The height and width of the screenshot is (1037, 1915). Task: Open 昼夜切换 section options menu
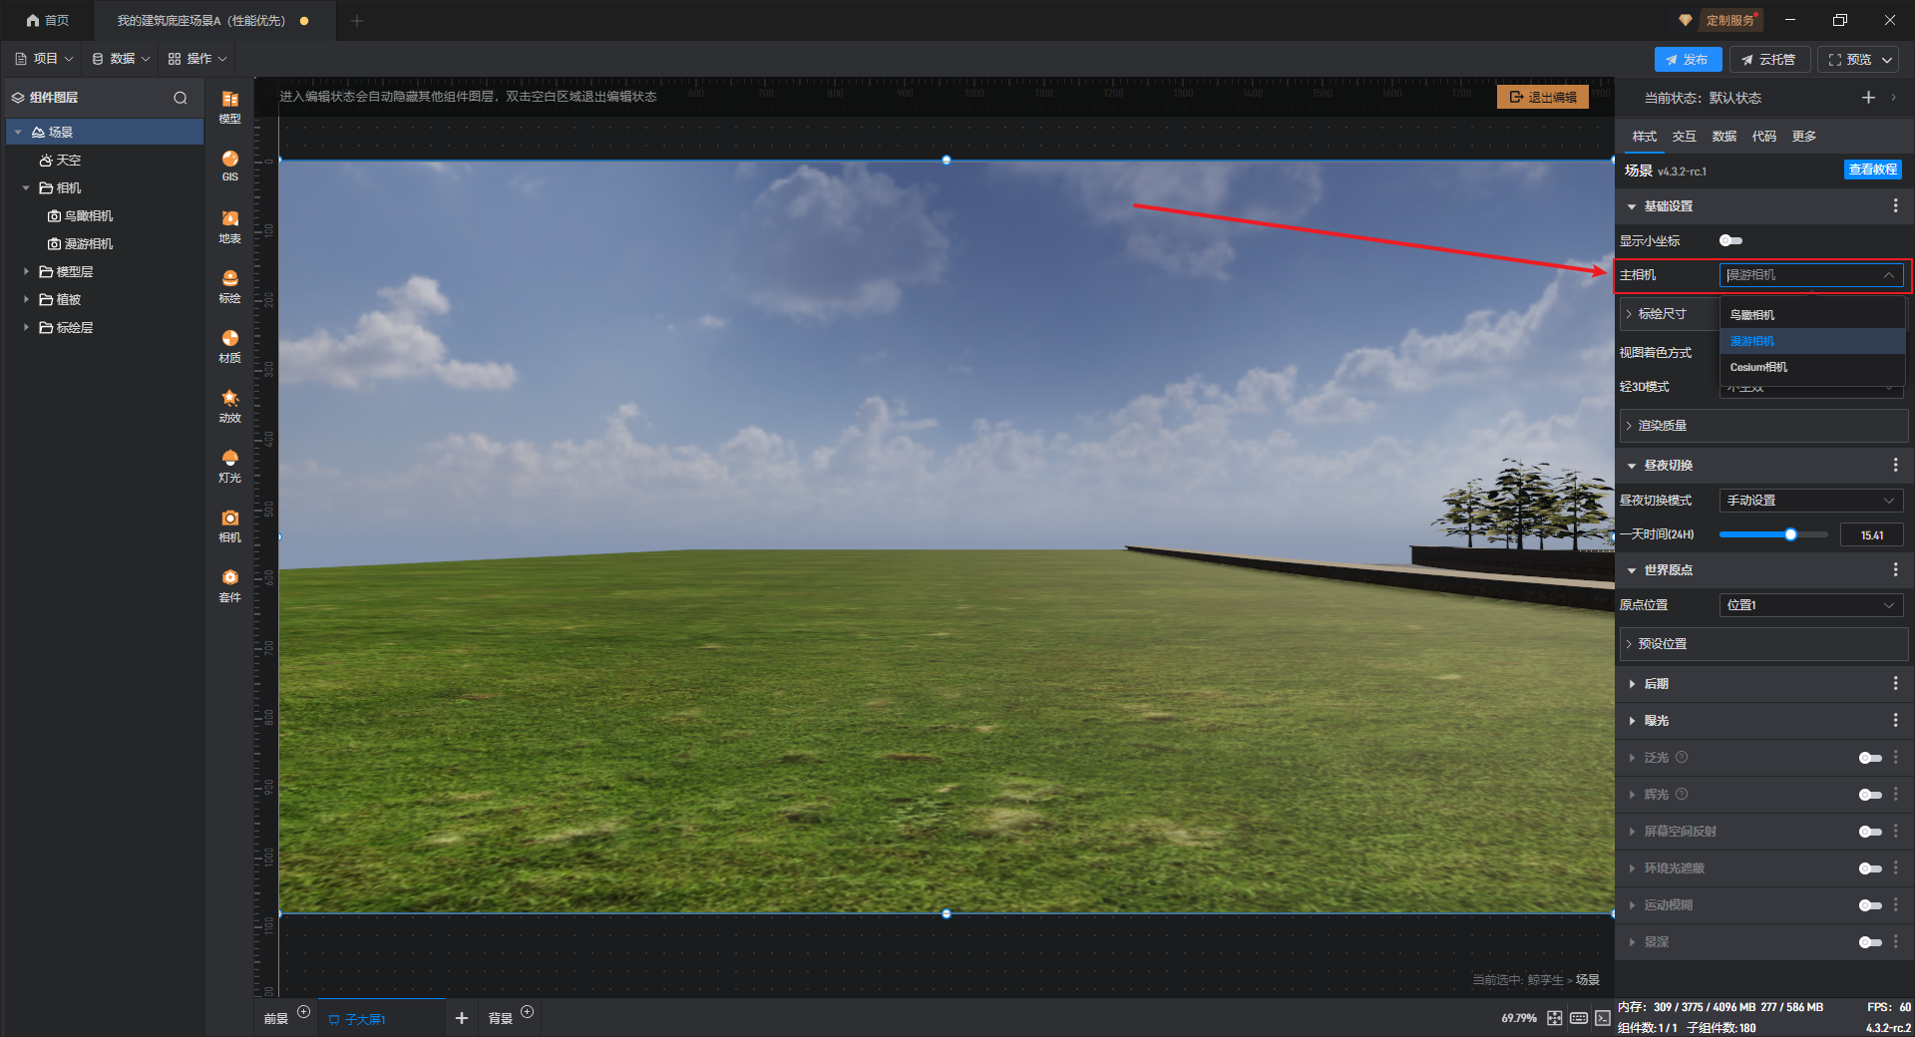click(1895, 465)
